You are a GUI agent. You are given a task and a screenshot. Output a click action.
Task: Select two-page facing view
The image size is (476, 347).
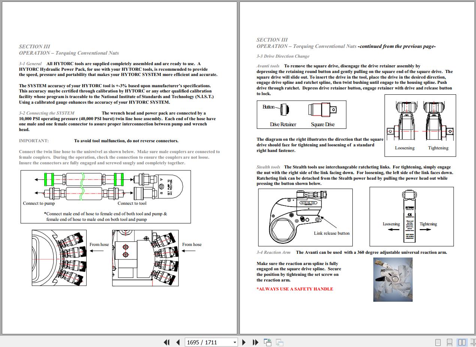pos(462,342)
